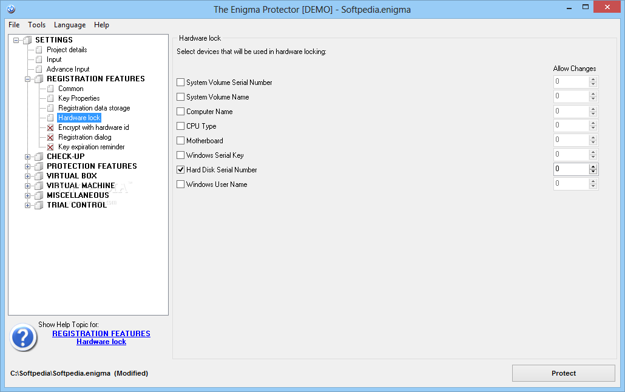Image resolution: width=625 pixels, height=392 pixels.
Task: Click the VIRTUAL BOX folder icon
Action: point(39,176)
